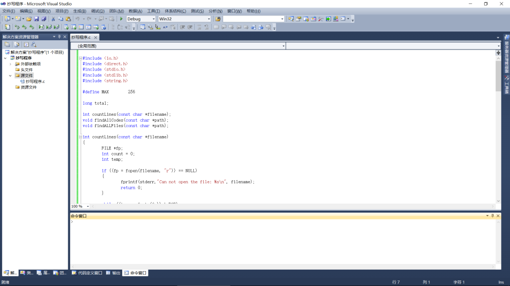The width and height of the screenshot is (510, 286).
Task: Select the 抄写程序.c editor tab
Action: 81,37
